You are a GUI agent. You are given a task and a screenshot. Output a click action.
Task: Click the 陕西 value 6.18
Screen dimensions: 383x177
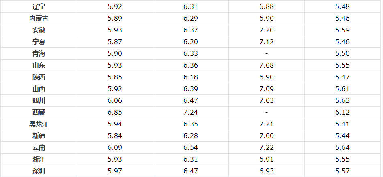click(191, 77)
